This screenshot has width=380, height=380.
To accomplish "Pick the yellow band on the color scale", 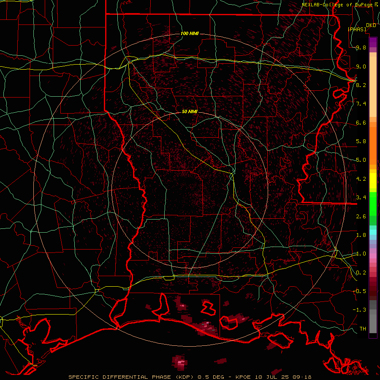I will (x=373, y=181).
